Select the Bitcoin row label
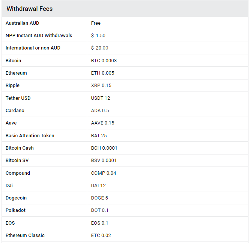The height and width of the screenshot is (243, 250). click(x=14, y=61)
